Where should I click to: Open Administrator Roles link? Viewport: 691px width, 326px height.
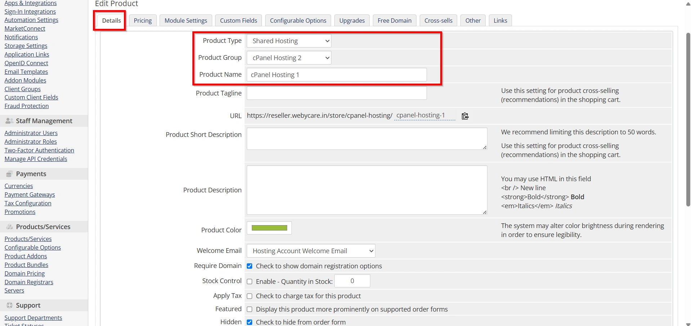(31, 142)
